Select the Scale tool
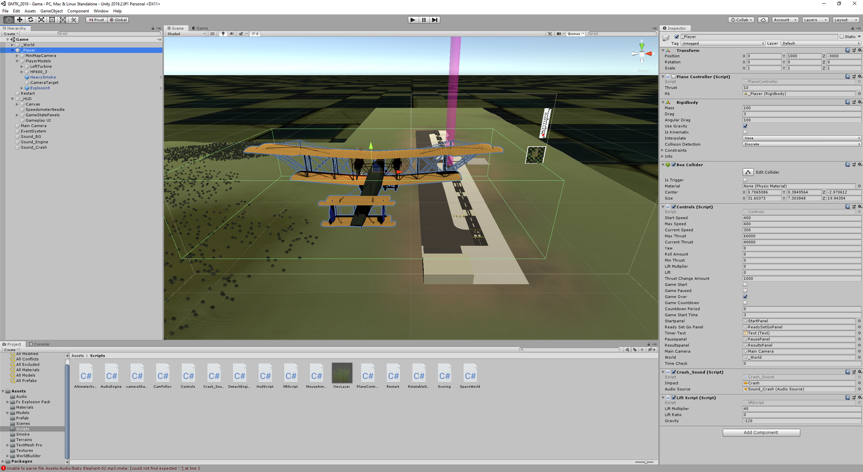This screenshot has height=472, width=863. tap(41, 20)
